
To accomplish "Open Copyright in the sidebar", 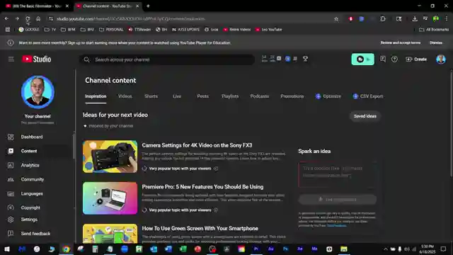I will (30, 208).
